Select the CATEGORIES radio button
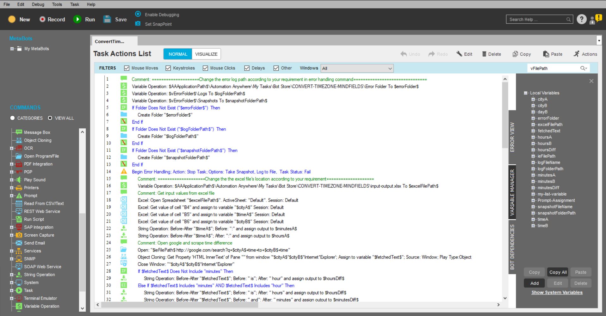606x316 pixels. [13, 118]
